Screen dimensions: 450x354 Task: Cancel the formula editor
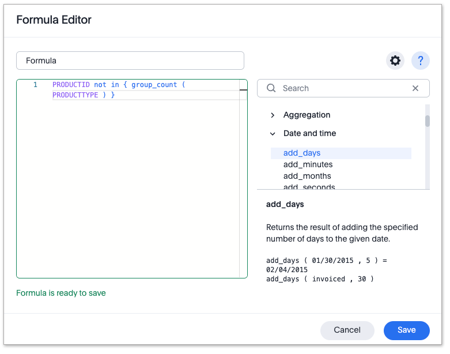347,330
